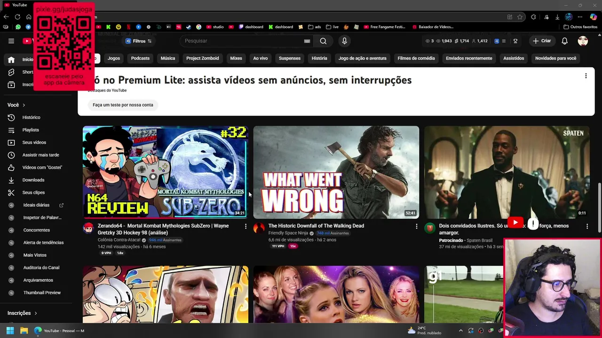Select the Ao vivo chip
Image resolution: width=602 pixels, height=338 pixels.
(261, 58)
